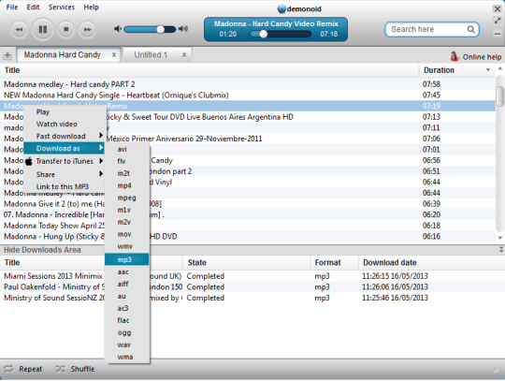Viewport: 505px width, 381px height.
Task: Sort downloads by State column
Action: [246, 263]
